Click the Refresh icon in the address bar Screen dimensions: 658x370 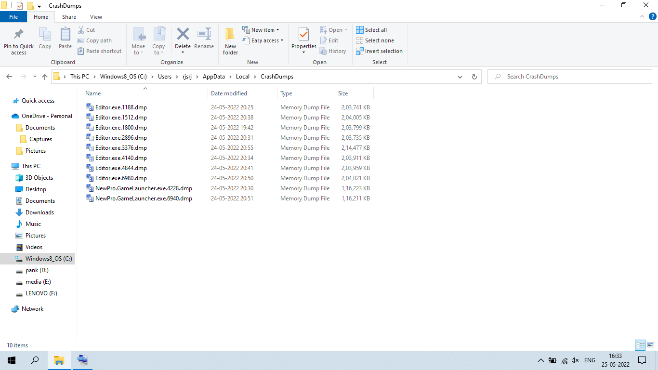point(474,76)
